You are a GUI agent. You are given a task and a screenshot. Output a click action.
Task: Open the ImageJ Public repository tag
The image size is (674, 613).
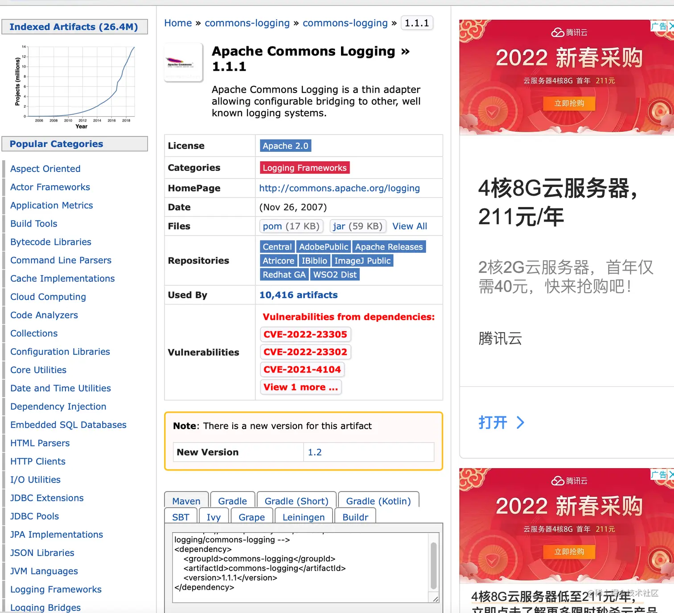362,260
